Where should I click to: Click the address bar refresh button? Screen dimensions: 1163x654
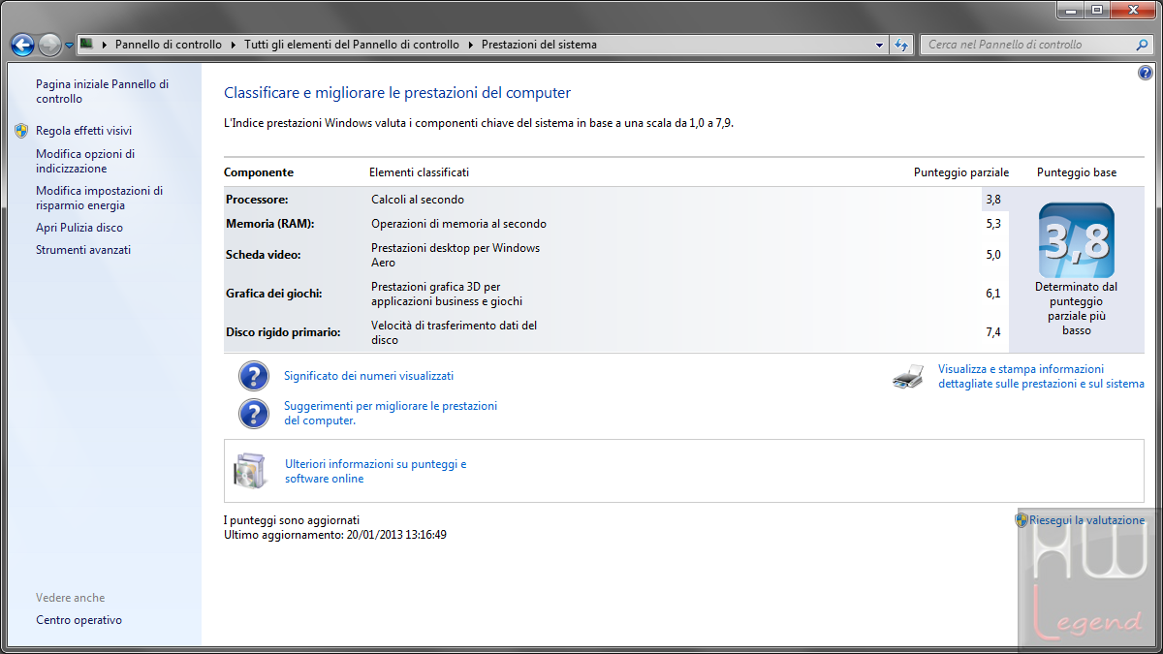tap(902, 45)
